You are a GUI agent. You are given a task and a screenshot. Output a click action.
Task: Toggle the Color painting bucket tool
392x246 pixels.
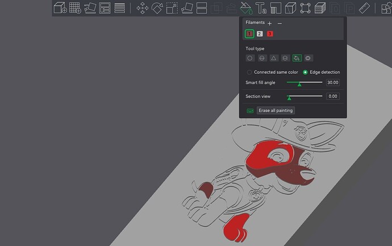(x=246, y=9)
